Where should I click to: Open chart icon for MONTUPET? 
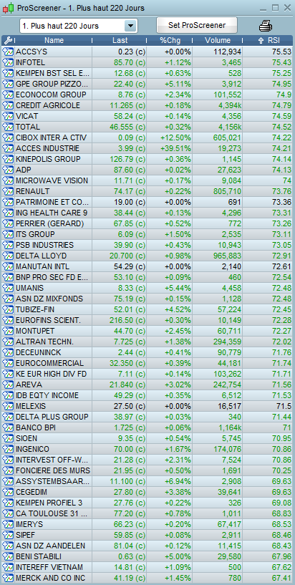point(8,332)
